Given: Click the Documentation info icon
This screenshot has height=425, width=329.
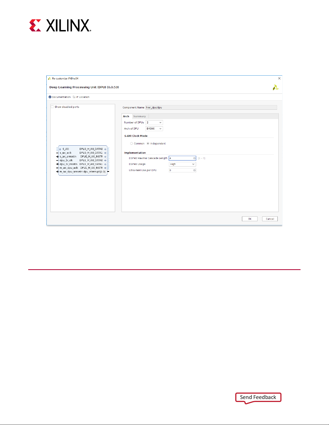Looking at the screenshot, I should 50,97.
